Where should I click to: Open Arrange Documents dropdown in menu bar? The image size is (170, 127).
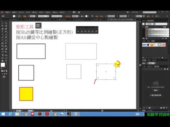[74, 12]
